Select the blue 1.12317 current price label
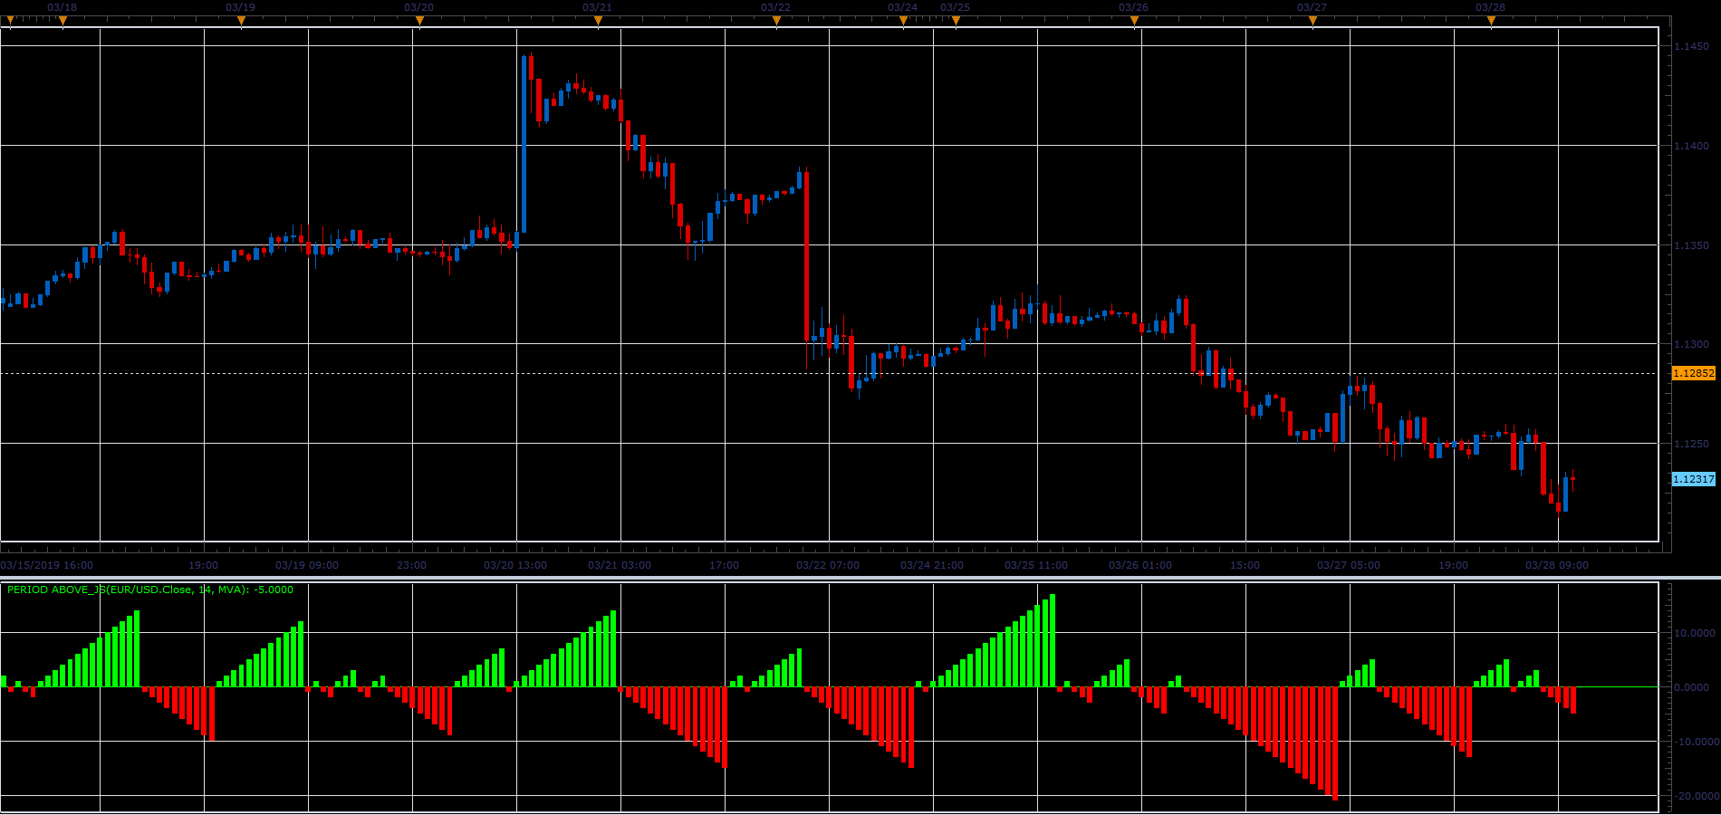Viewport: 1721px width, 815px height. click(1693, 479)
